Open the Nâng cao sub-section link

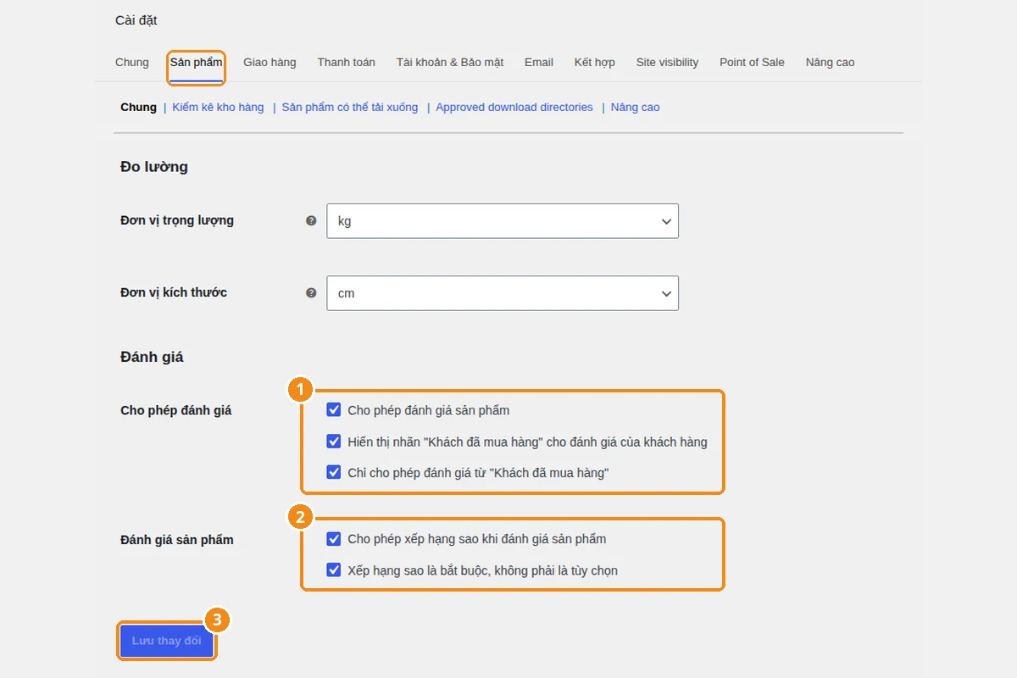(x=636, y=107)
